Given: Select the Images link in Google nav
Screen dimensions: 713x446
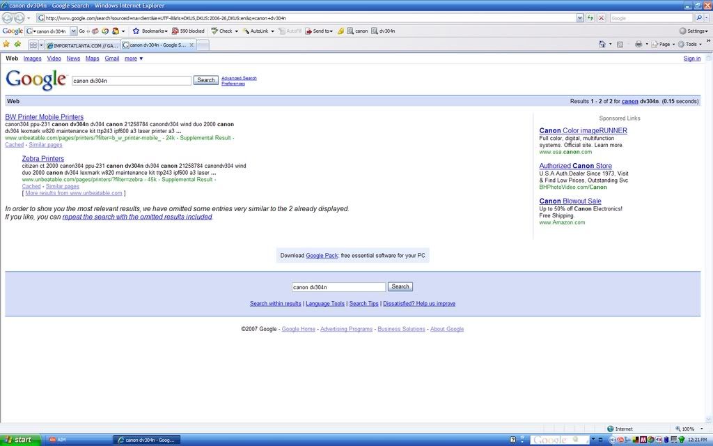Looking at the screenshot, I should click(x=32, y=59).
